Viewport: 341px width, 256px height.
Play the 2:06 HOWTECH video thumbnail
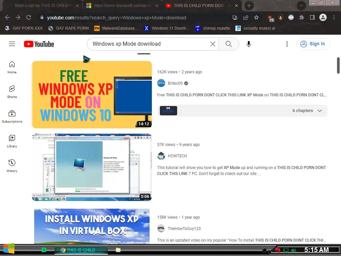coord(92,167)
